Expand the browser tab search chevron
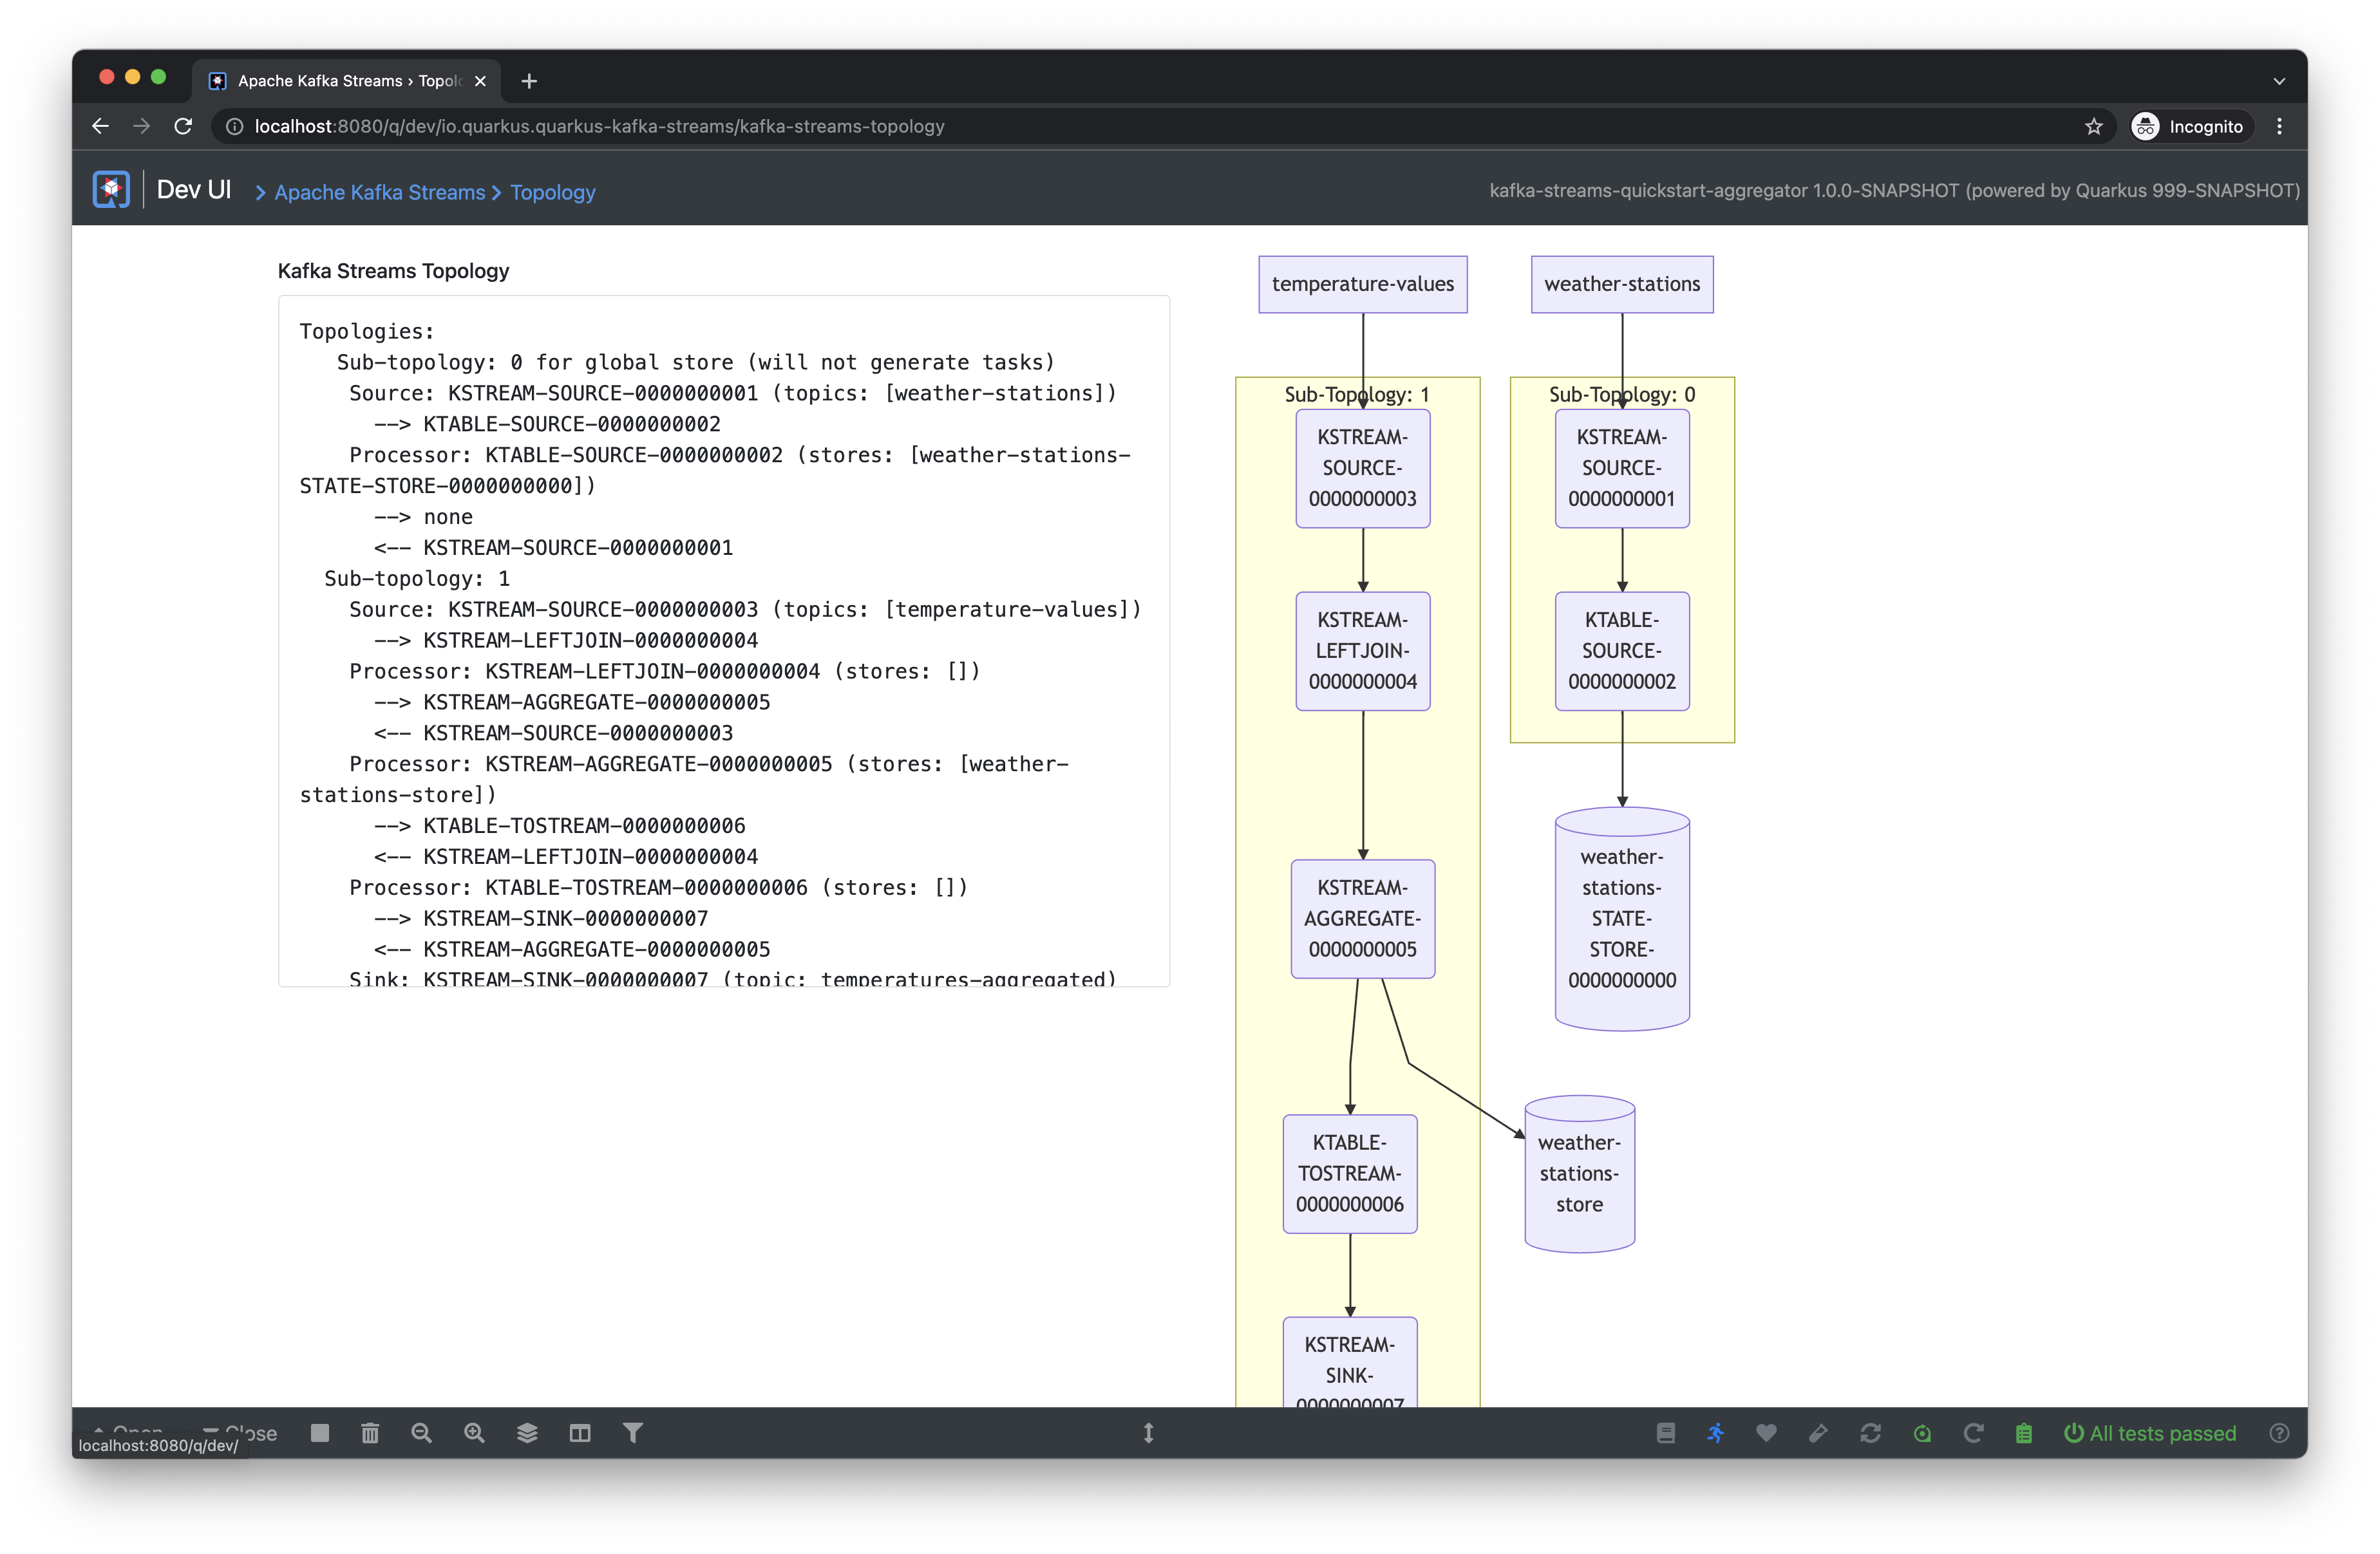The height and width of the screenshot is (1554, 2380). click(x=2279, y=81)
